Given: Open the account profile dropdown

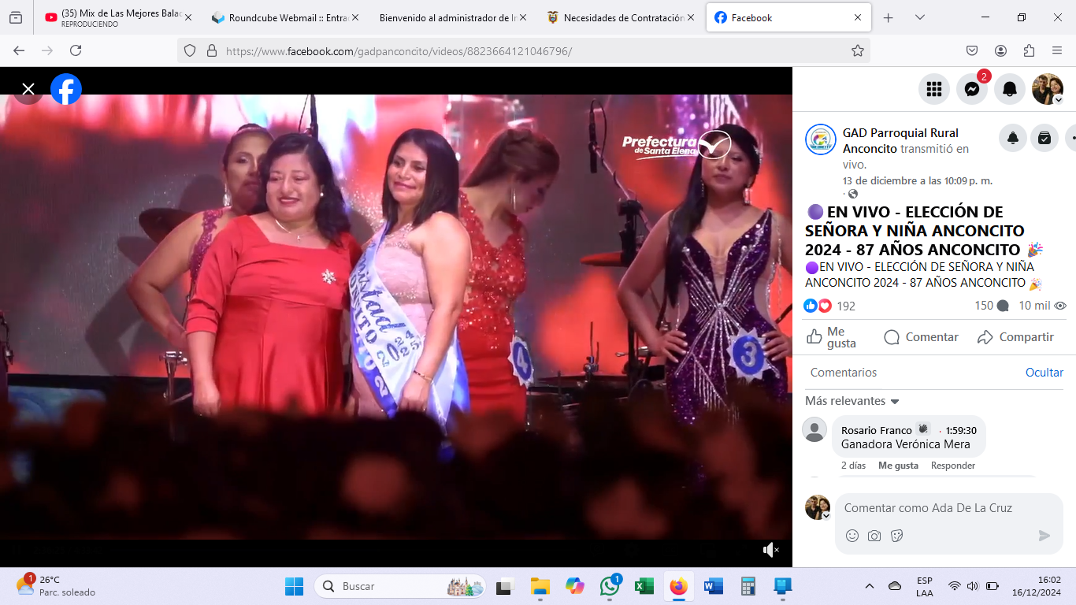Looking at the screenshot, I should (1048, 90).
